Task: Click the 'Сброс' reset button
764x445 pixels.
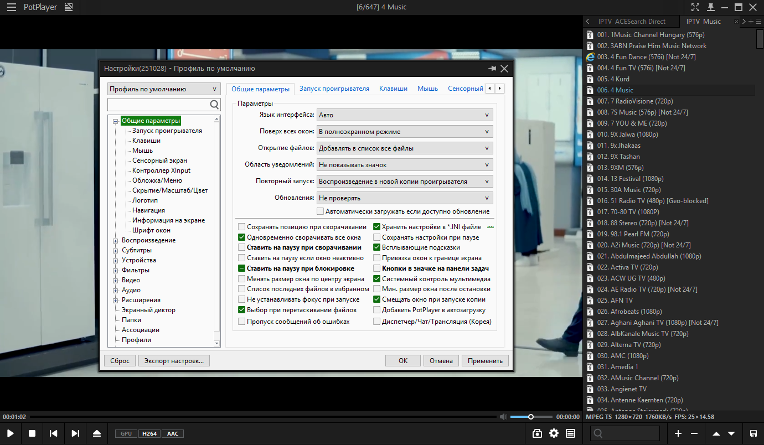Action: [x=120, y=361]
